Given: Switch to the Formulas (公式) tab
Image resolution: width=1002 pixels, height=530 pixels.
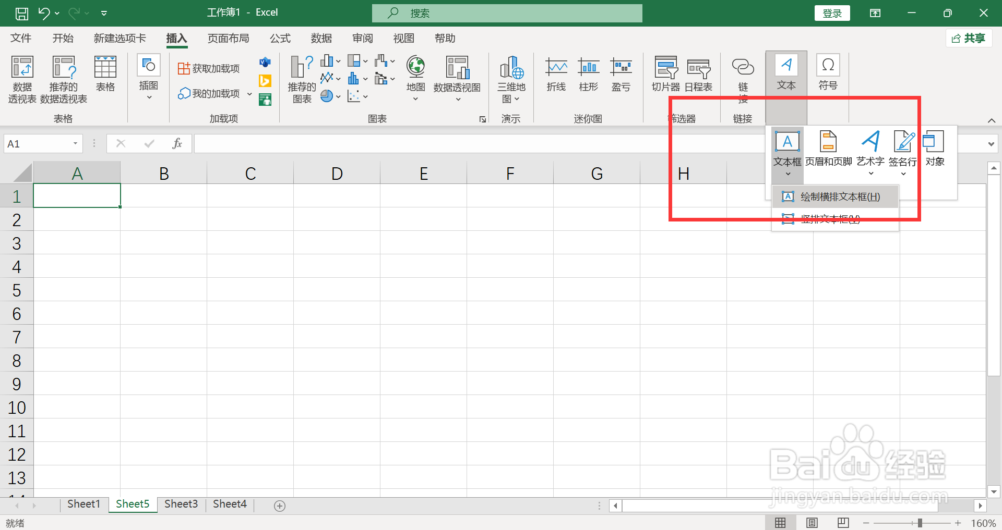Looking at the screenshot, I should [280, 39].
